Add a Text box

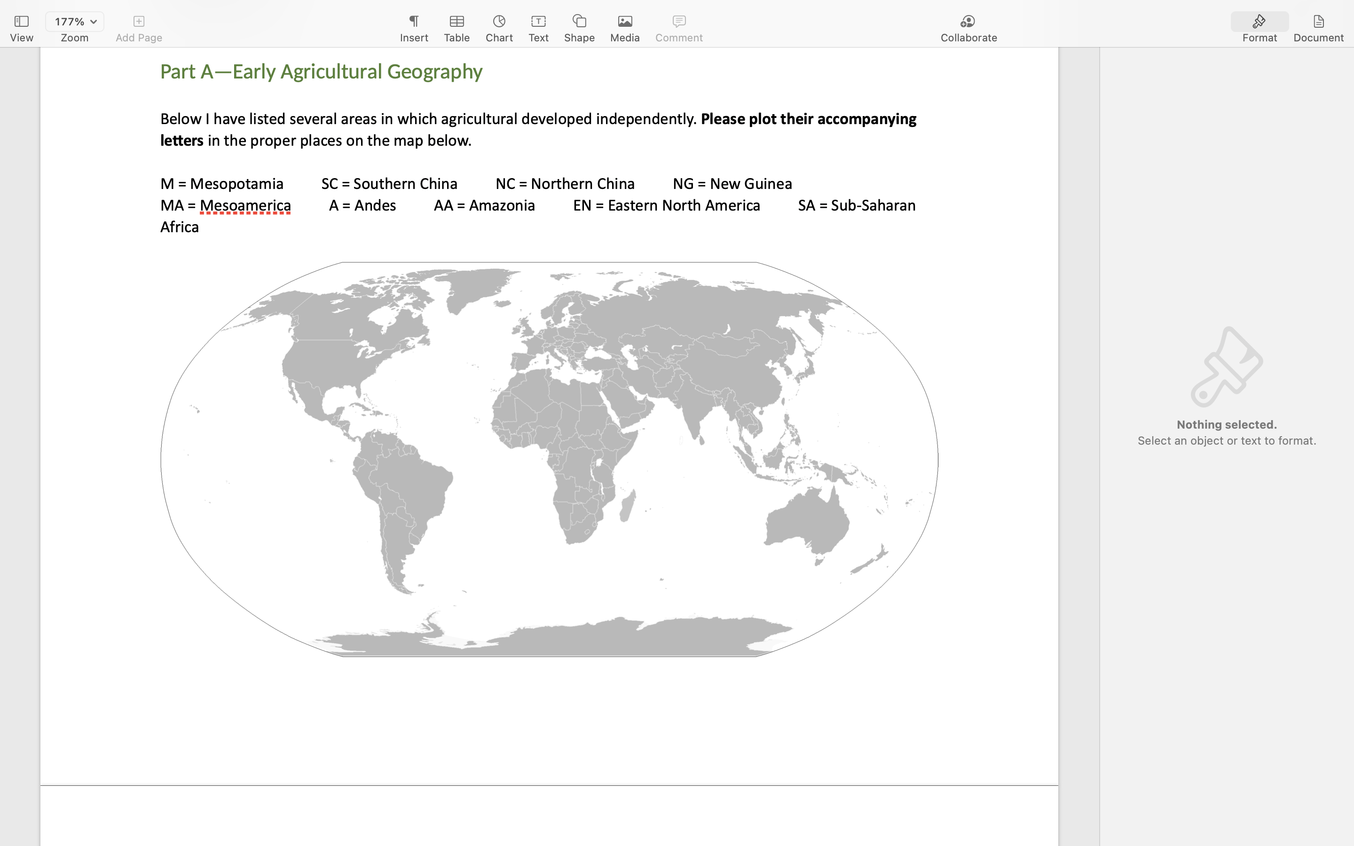pyautogui.click(x=538, y=22)
